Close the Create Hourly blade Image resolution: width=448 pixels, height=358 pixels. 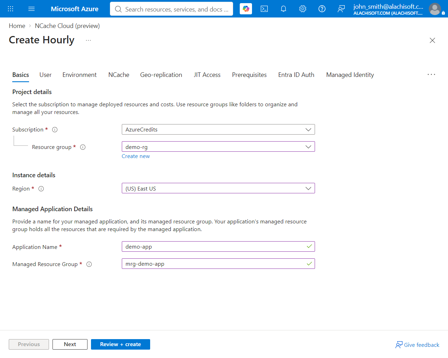click(x=432, y=40)
